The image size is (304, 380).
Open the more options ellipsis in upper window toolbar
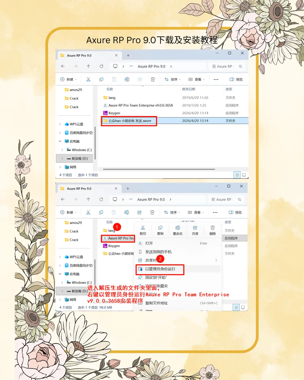point(216,80)
